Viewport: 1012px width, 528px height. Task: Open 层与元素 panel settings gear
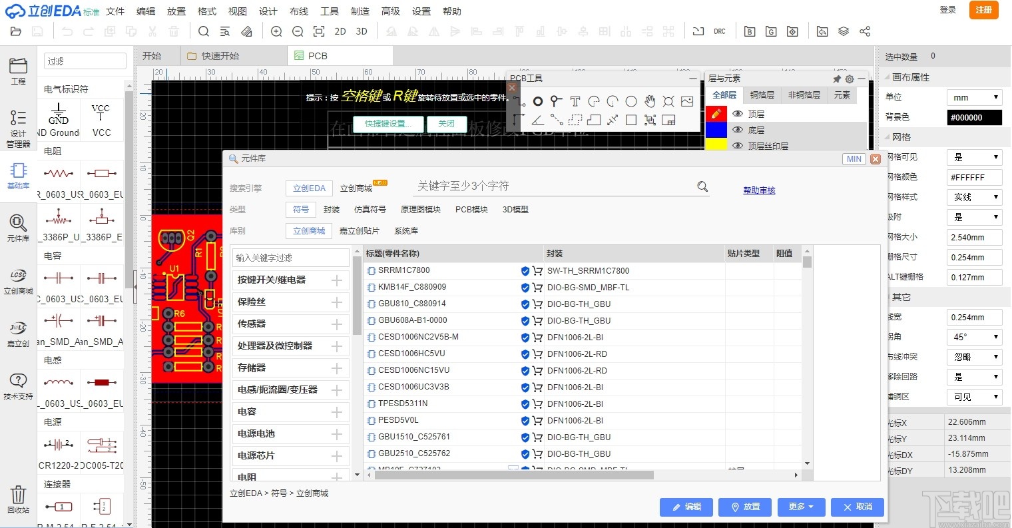coord(850,79)
